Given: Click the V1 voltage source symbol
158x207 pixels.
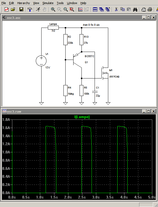Looking at the screenshot, I should pos(41,61).
